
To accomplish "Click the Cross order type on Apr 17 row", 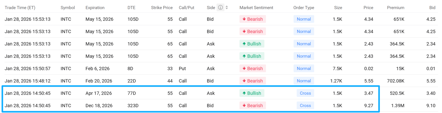I will [x=305, y=93].
